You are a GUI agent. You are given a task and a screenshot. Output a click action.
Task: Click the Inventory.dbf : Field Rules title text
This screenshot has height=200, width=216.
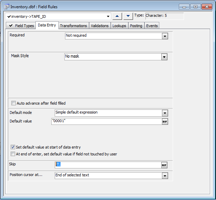pyautogui.click(x=34, y=7)
